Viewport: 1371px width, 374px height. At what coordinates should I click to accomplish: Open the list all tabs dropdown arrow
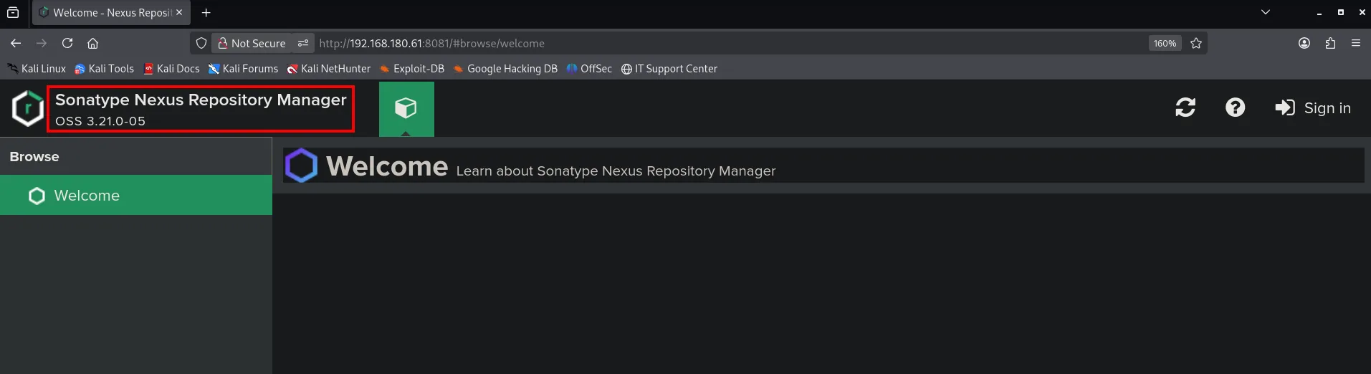pos(1266,12)
